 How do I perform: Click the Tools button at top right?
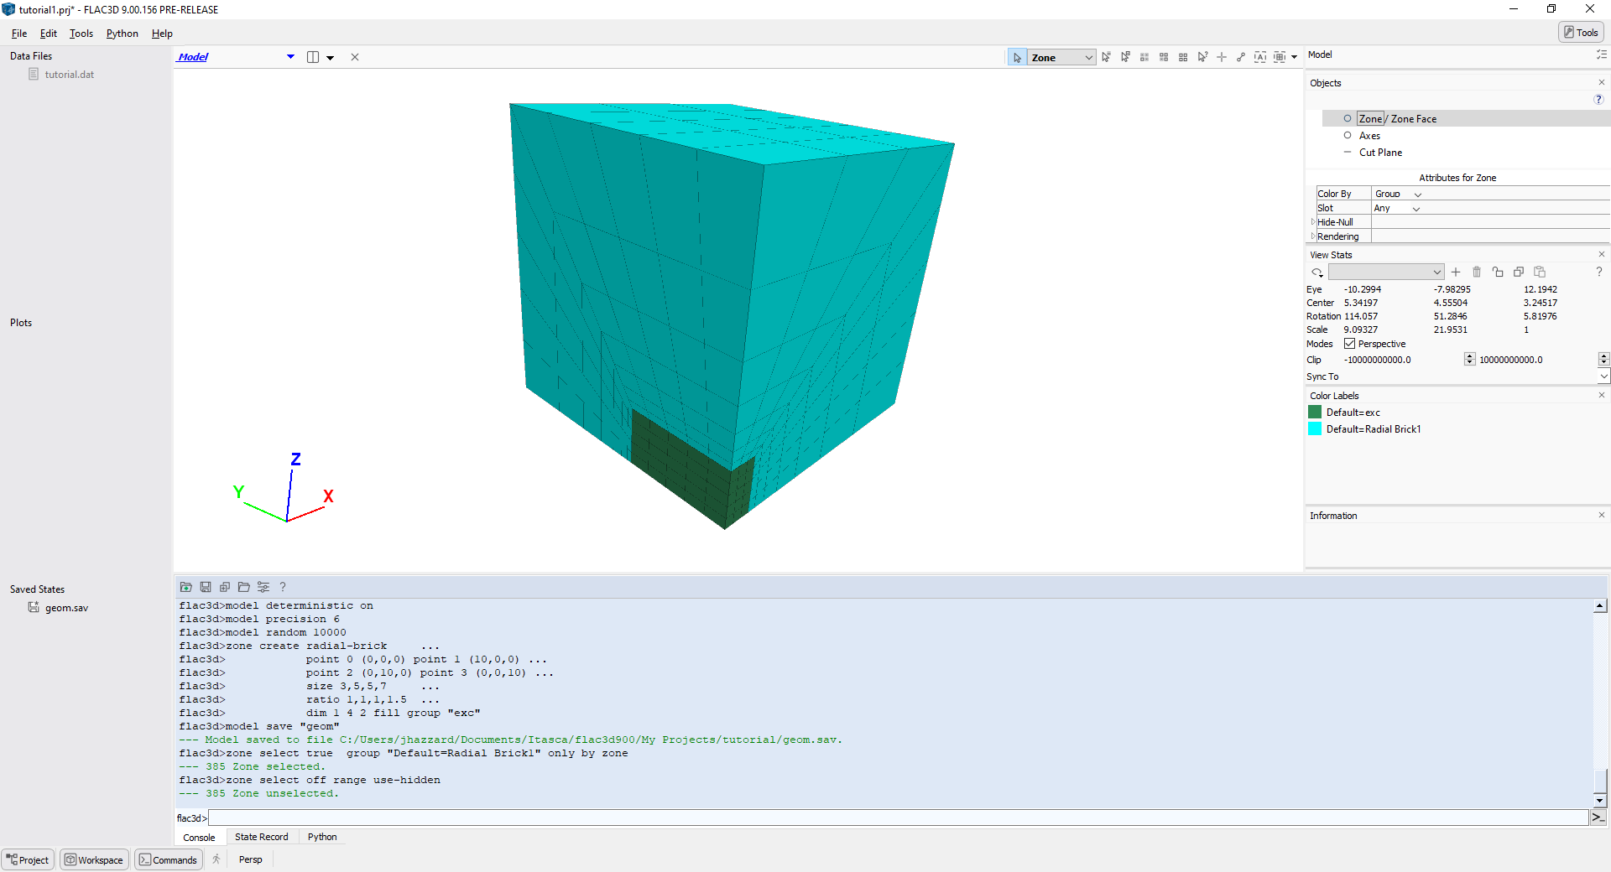[1581, 32]
